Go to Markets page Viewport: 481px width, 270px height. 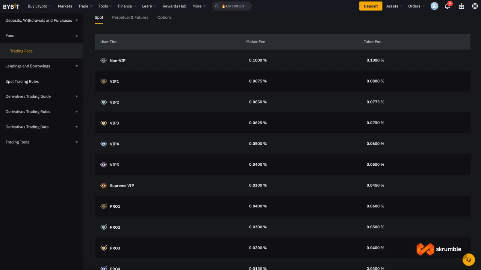tap(65, 6)
